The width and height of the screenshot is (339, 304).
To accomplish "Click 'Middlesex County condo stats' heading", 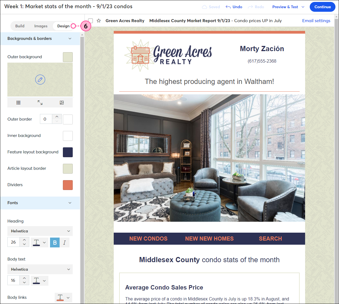I will tap(209, 260).
